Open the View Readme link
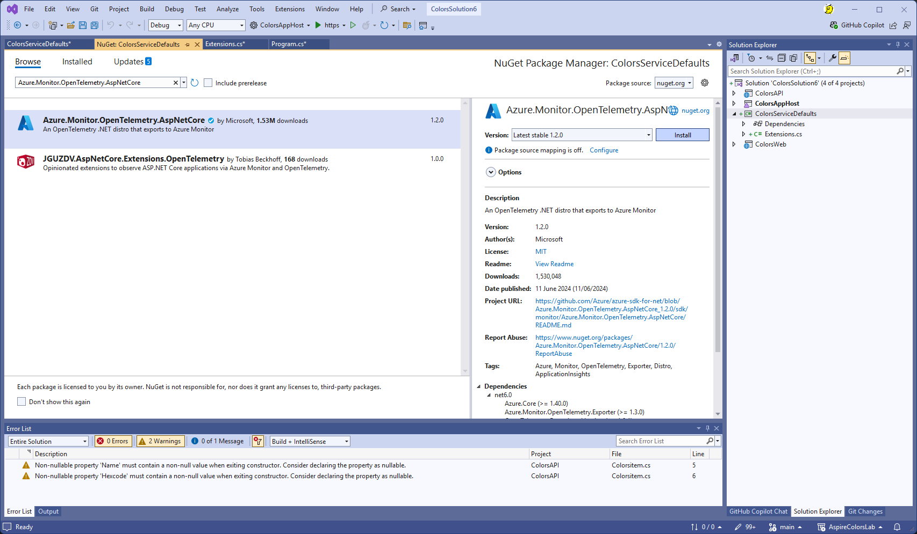 [x=554, y=264]
